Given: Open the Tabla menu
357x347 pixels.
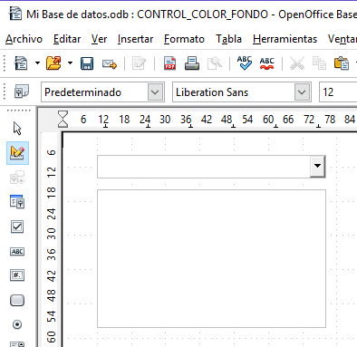Looking at the screenshot, I should (x=228, y=39).
